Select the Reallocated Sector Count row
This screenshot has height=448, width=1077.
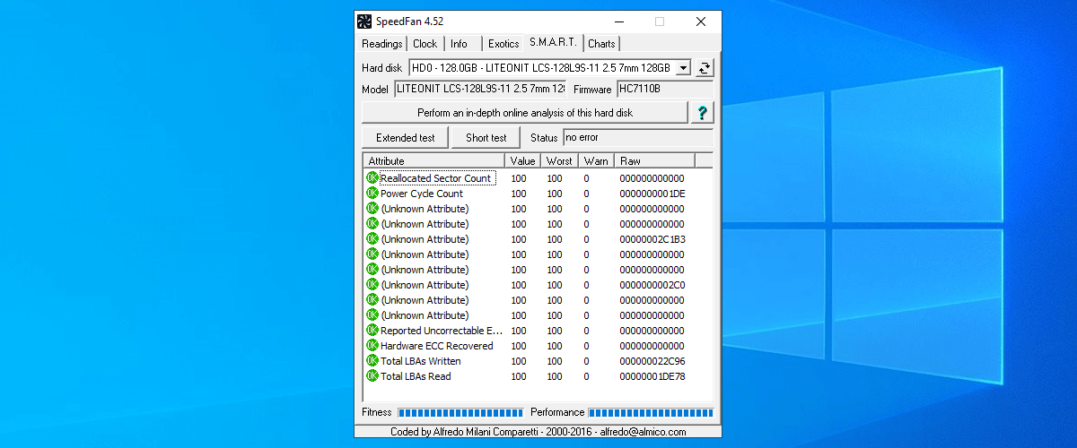click(x=538, y=178)
